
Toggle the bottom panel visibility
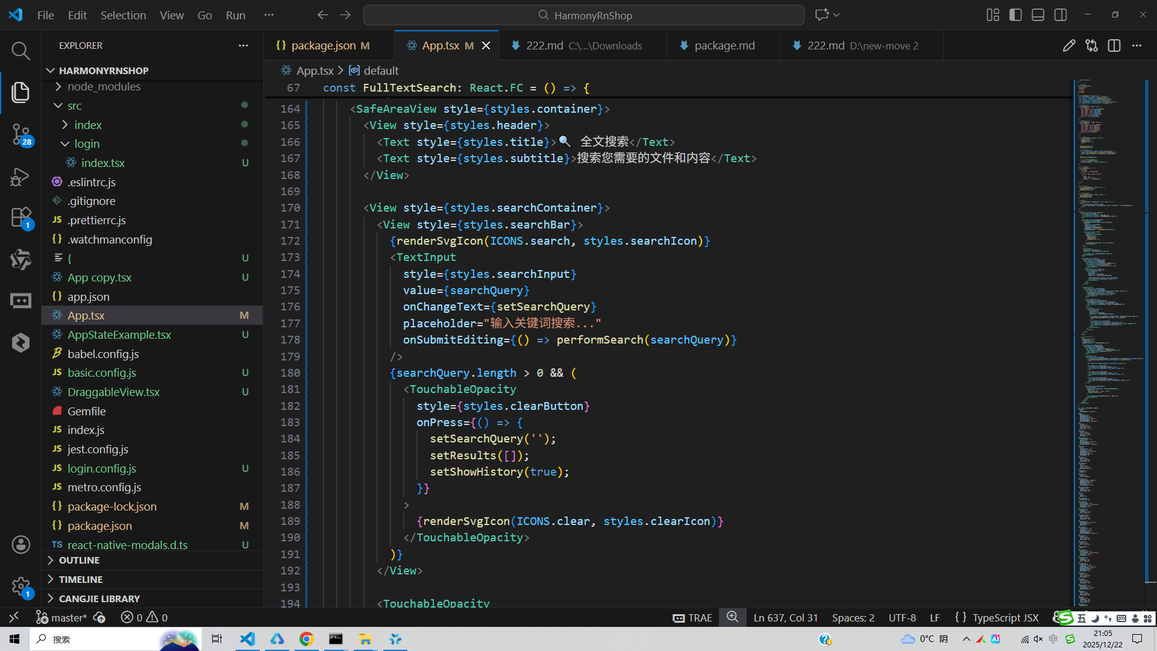tap(1038, 15)
